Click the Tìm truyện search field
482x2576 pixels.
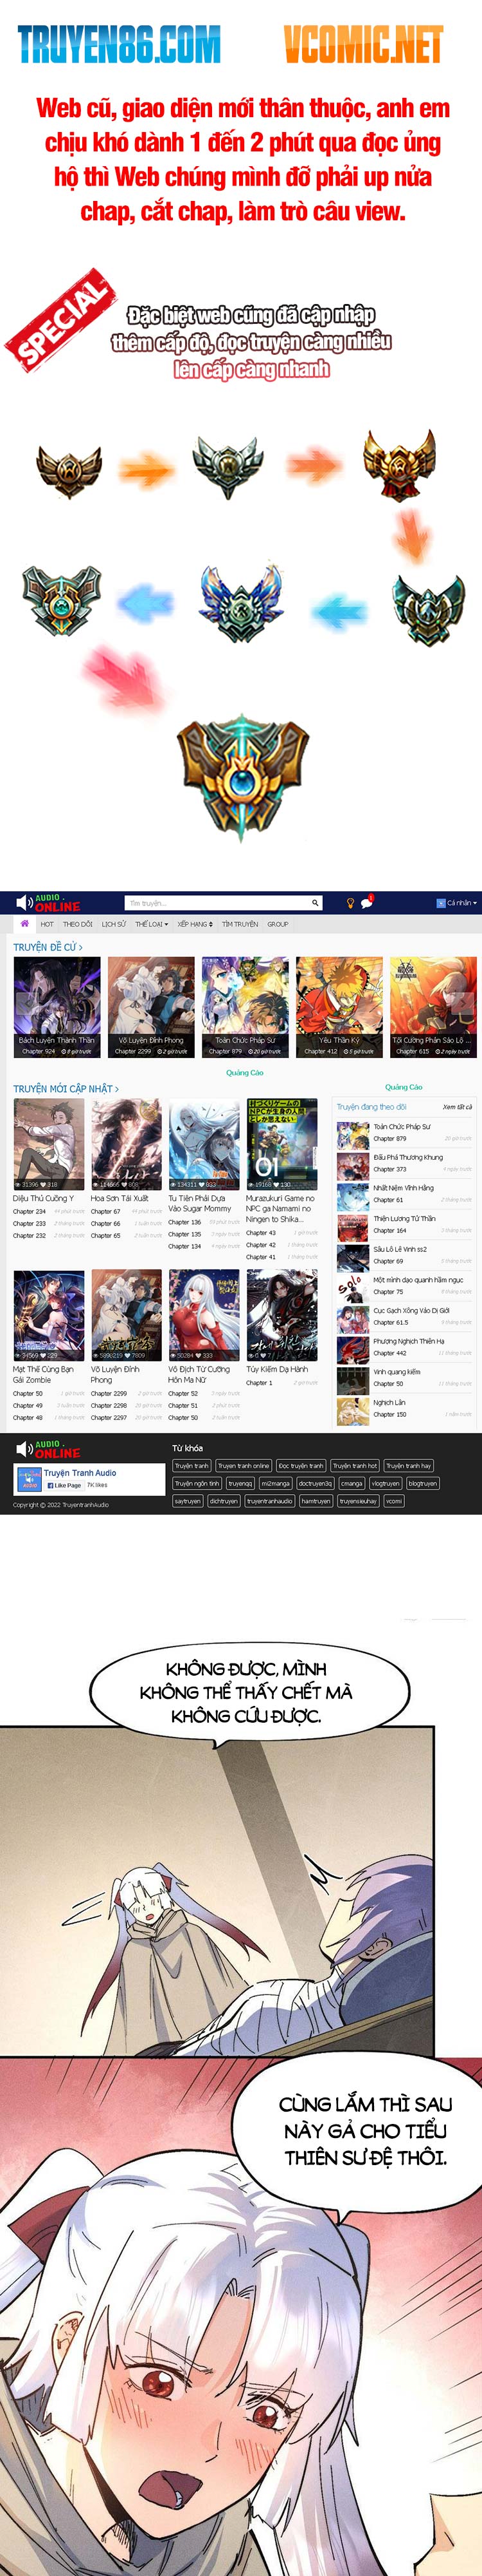click(x=217, y=903)
